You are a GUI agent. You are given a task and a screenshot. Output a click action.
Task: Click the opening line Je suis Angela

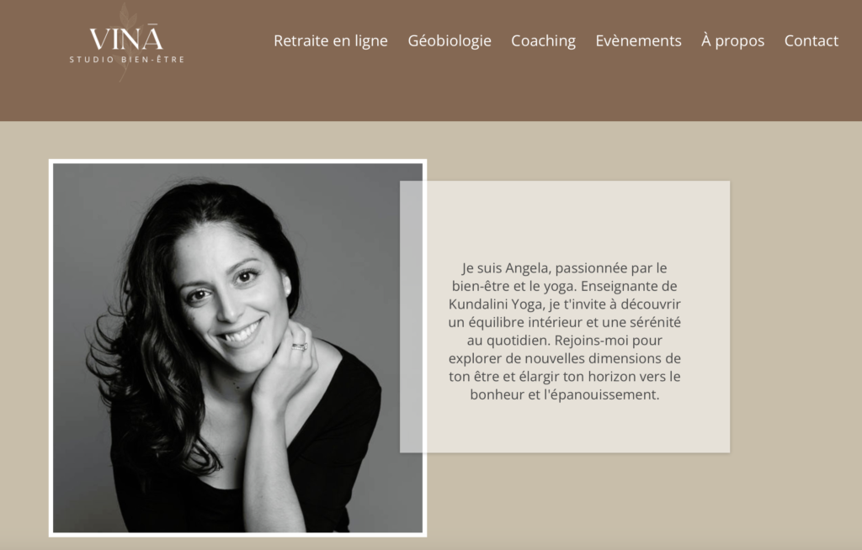(x=506, y=267)
